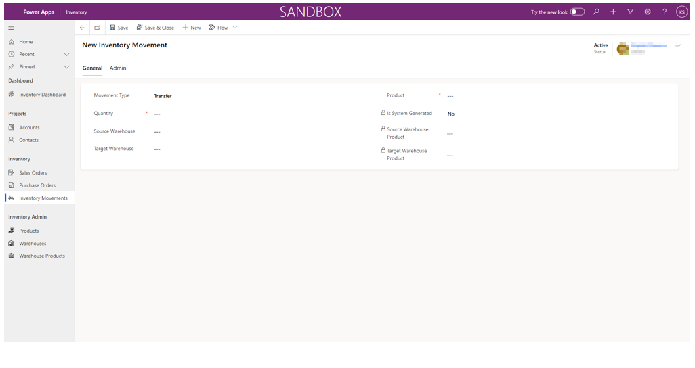
Task: Expand the Pinned section chevron
Action: click(66, 67)
